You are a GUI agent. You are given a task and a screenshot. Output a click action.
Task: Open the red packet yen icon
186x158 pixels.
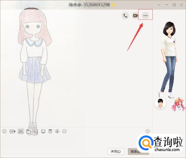(50, 131)
